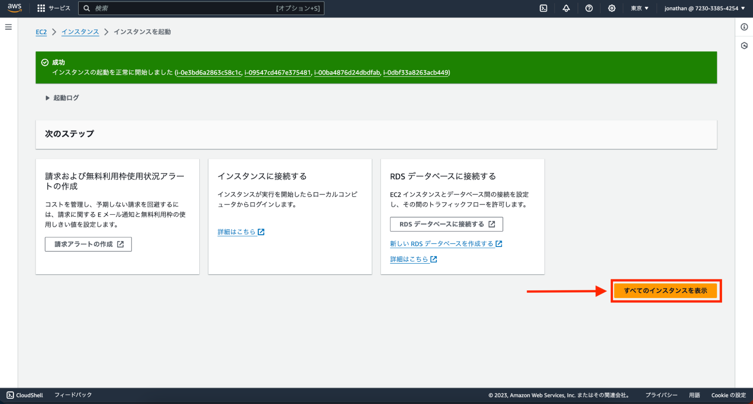Open the hexagon panel icon on right edge

tap(744, 46)
